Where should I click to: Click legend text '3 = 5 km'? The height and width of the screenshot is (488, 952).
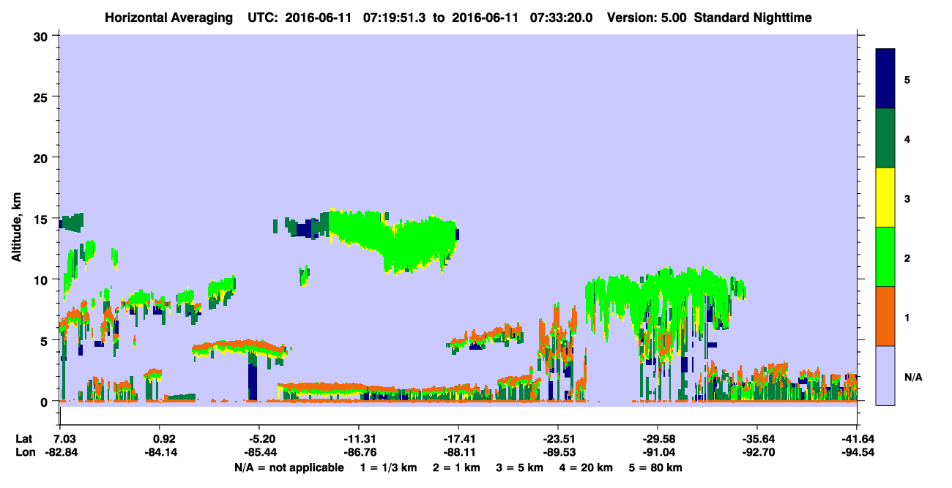point(519,468)
